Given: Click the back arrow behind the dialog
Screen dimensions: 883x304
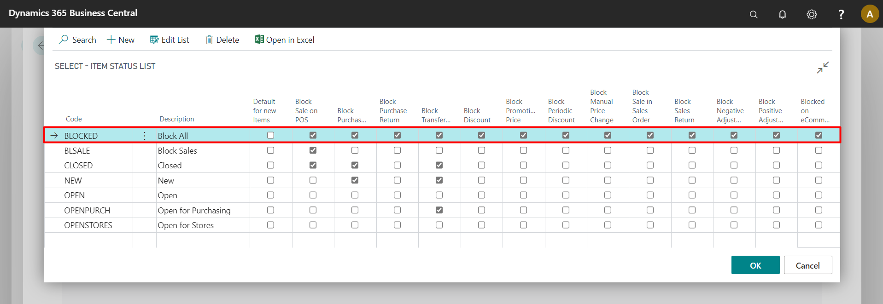Looking at the screenshot, I should [41, 46].
